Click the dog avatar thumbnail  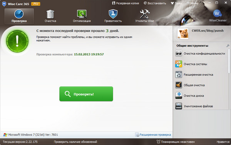click(x=183, y=34)
